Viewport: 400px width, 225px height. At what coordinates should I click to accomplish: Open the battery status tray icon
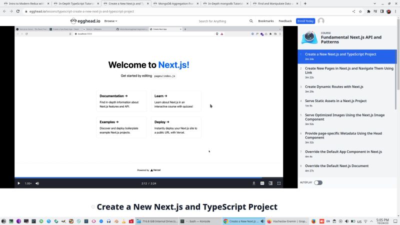[x=353, y=221]
